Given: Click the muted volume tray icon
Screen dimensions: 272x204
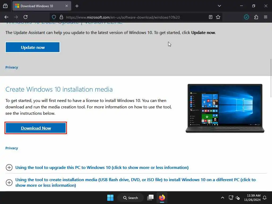Looking at the screenshot, I should point(238,198).
